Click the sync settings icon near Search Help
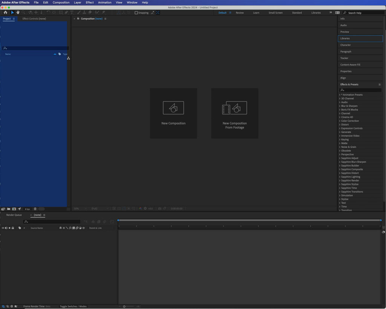This screenshot has width=386, height=309. pyautogui.click(x=337, y=12)
